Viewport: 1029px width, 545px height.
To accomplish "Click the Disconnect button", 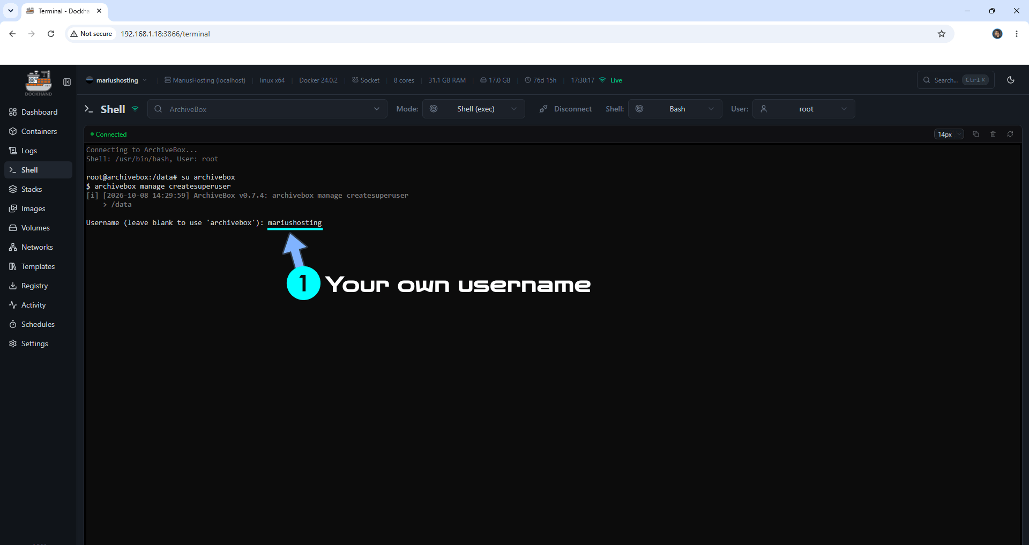I will tap(565, 109).
